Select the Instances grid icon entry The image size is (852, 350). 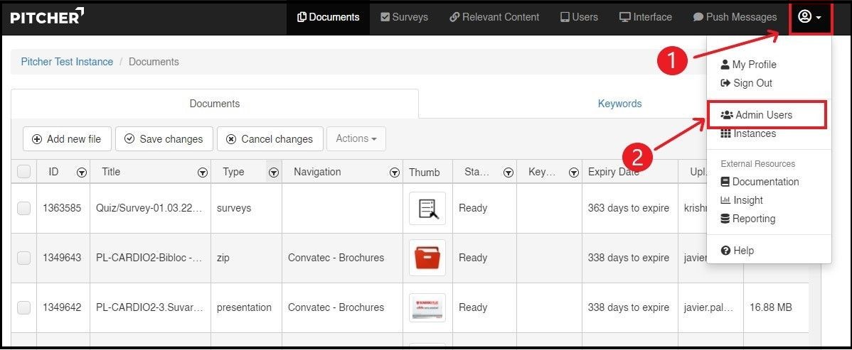748,133
